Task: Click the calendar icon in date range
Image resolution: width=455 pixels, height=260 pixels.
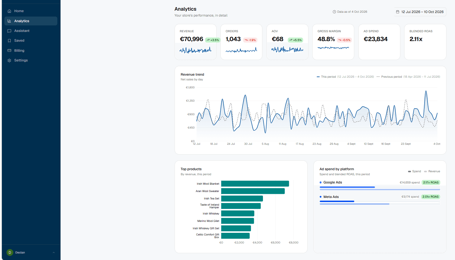Action: [x=398, y=12]
